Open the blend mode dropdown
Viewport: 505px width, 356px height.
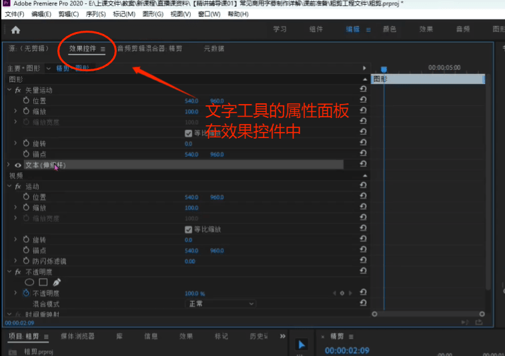coord(220,303)
